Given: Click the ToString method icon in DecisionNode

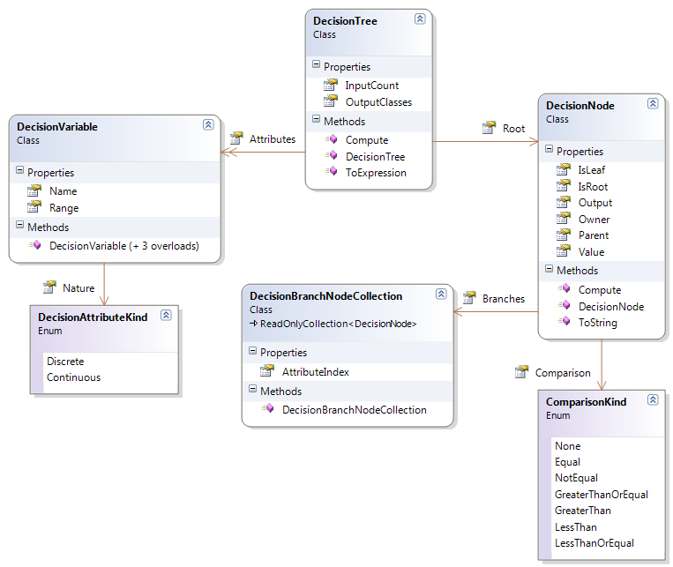Looking at the screenshot, I should 564,321.
